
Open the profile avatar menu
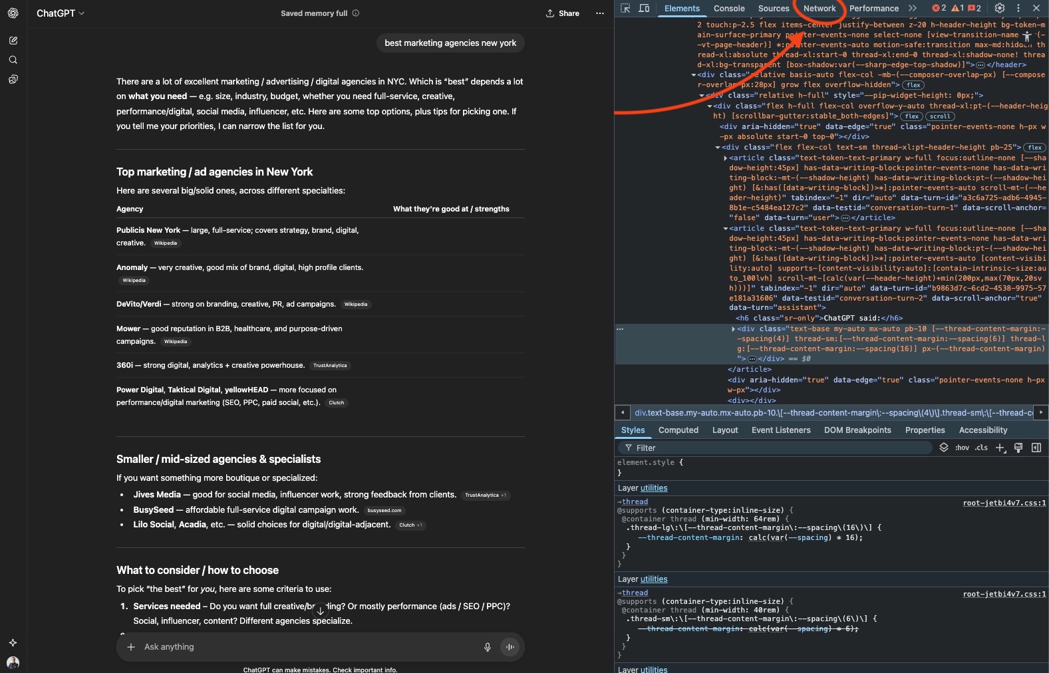[13, 662]
